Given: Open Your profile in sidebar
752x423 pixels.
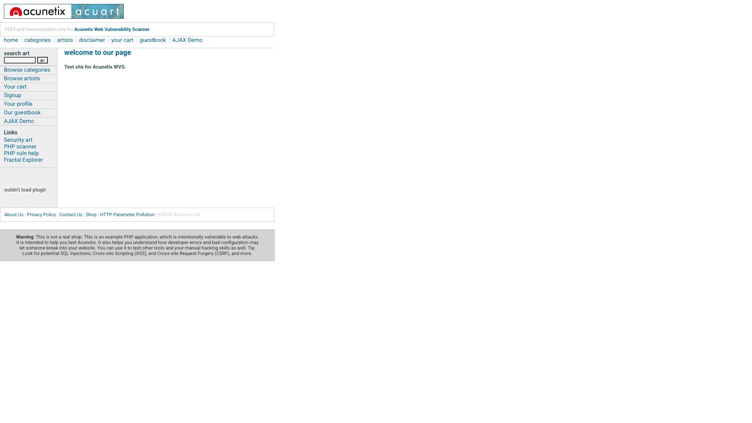Looking at the screenshot, I should (x=29, y=104).
